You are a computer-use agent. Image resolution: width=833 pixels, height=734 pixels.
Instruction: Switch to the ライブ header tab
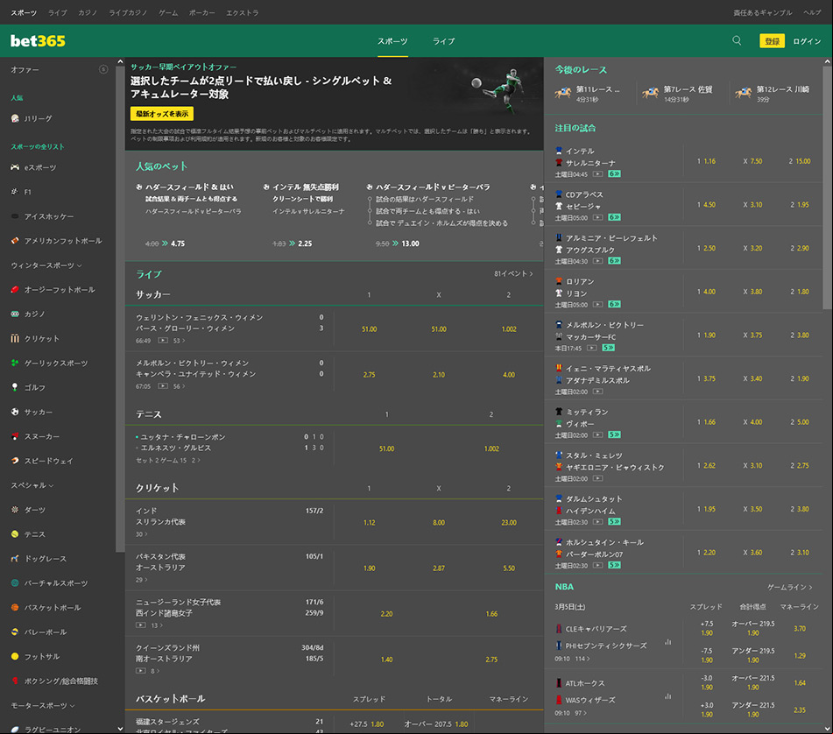pyautogui.click(x=443, y=41)
